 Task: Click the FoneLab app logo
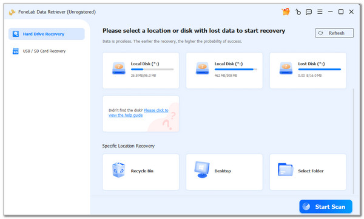(12, 12)
